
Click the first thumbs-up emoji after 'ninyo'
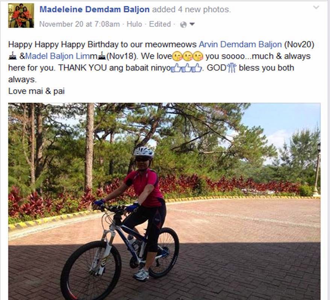pos(176,68)
